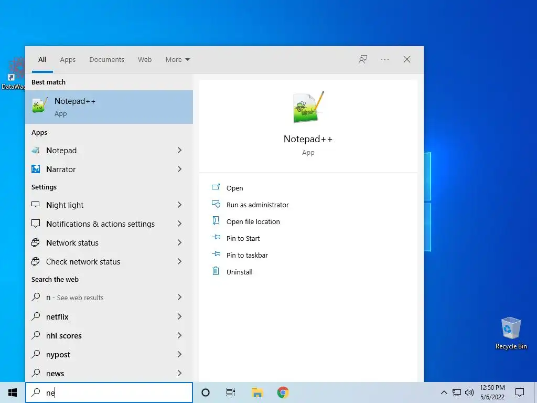Click the Check network status globe icon
Image resolution: width=537 pixels, height=403 pixels.
tap(36, 261)
